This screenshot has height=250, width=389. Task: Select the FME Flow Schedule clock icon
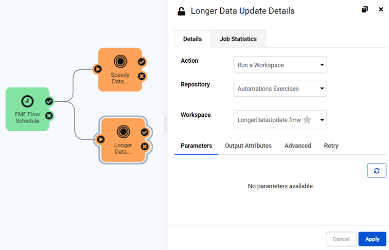pos(27,101)
